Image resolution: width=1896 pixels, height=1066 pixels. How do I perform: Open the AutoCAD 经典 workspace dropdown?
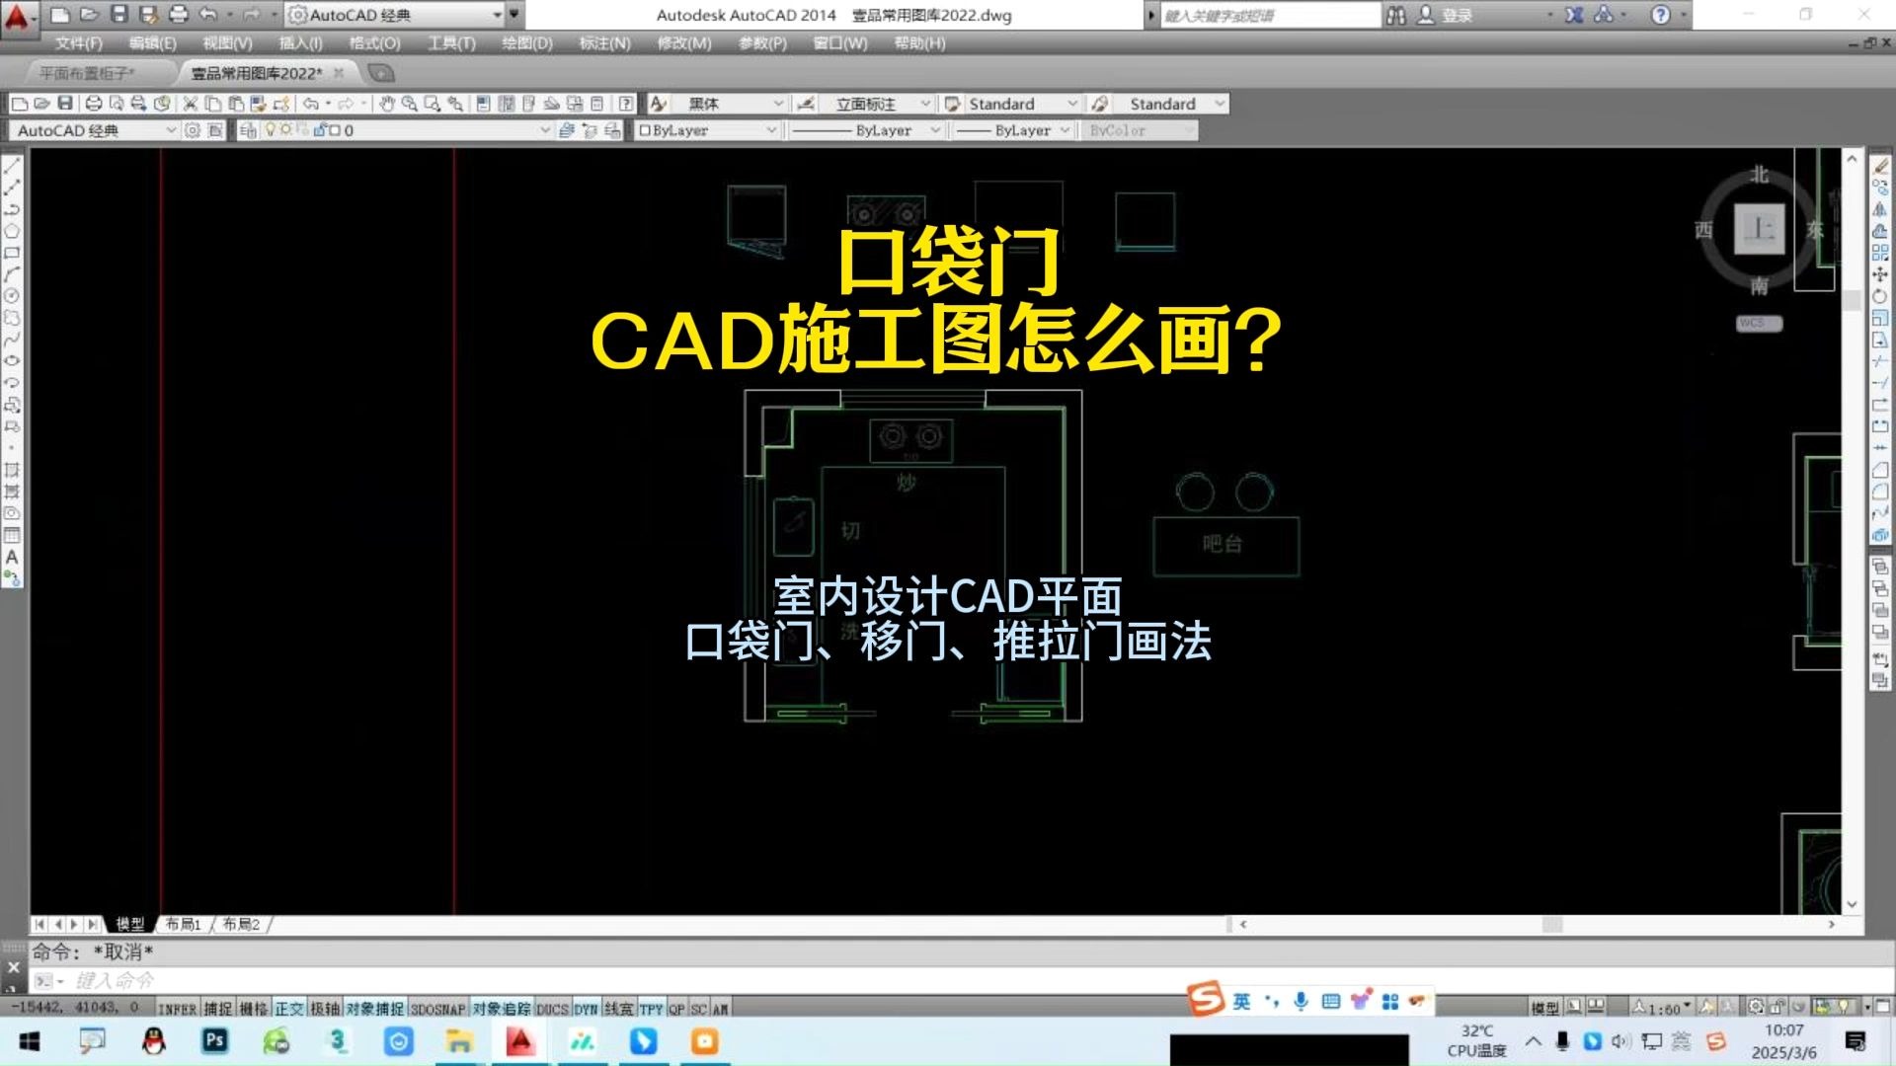click(x=172, y=129)
